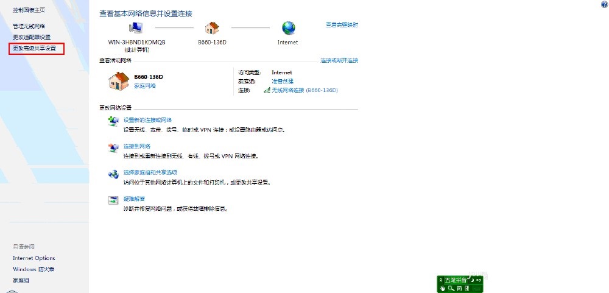Click the 选择家庭组和共享选项 icon
This screenshot has height=293, width=609.
click(113, 174)
